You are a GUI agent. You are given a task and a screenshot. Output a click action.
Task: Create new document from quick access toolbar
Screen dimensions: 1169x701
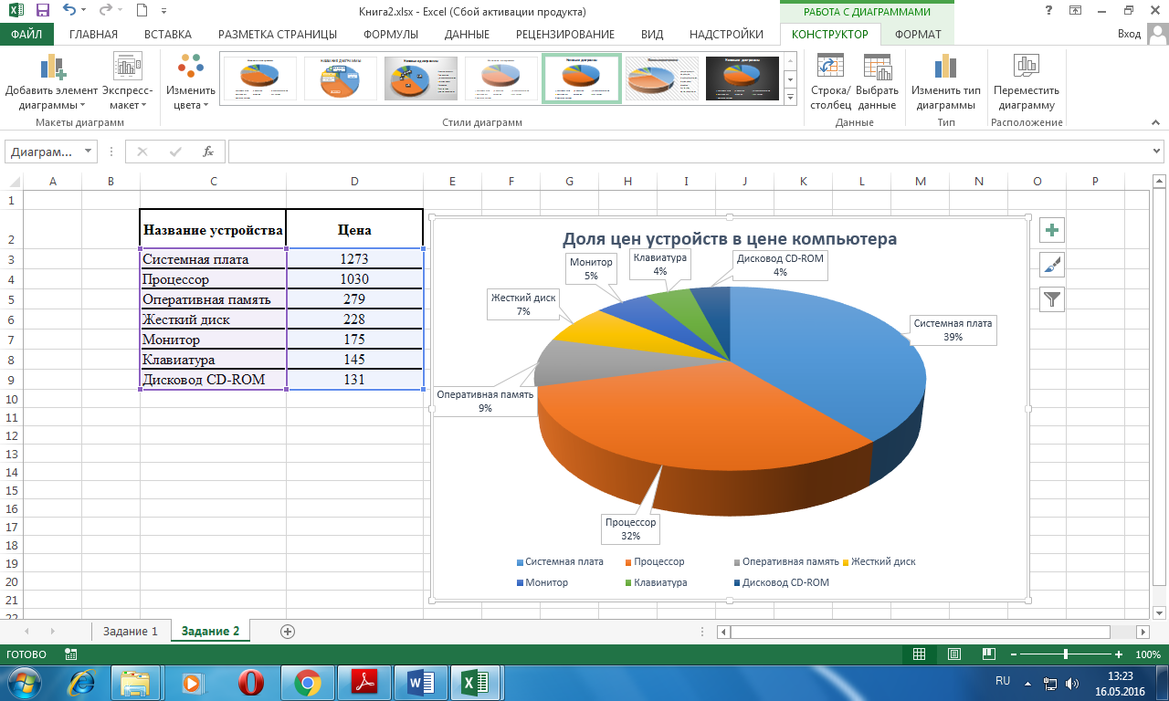[x=142, y=11]
